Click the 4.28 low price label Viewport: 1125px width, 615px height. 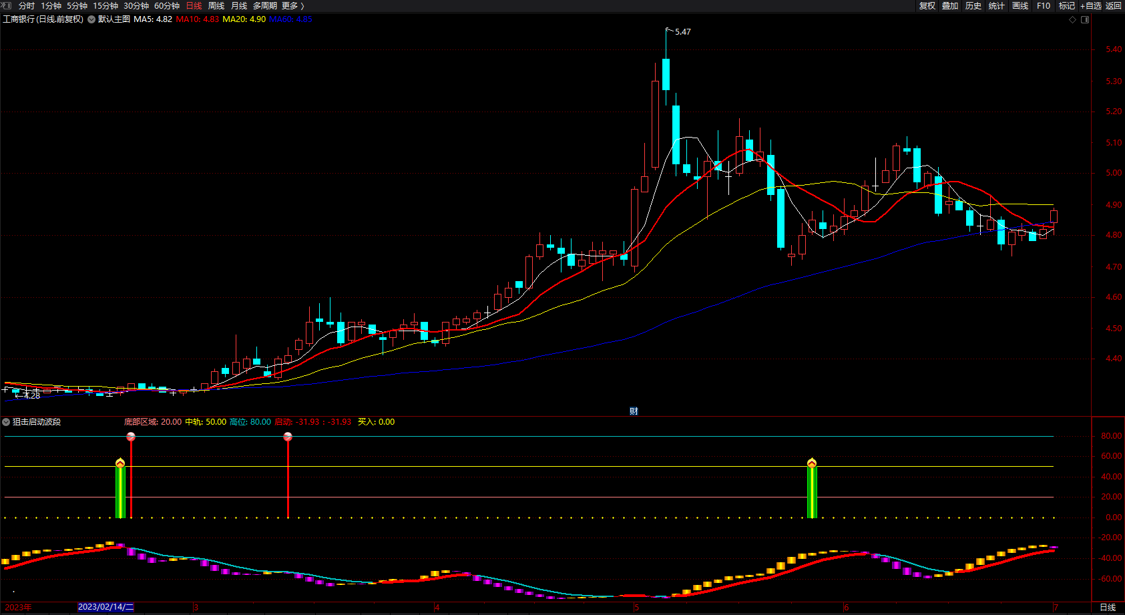32,396
